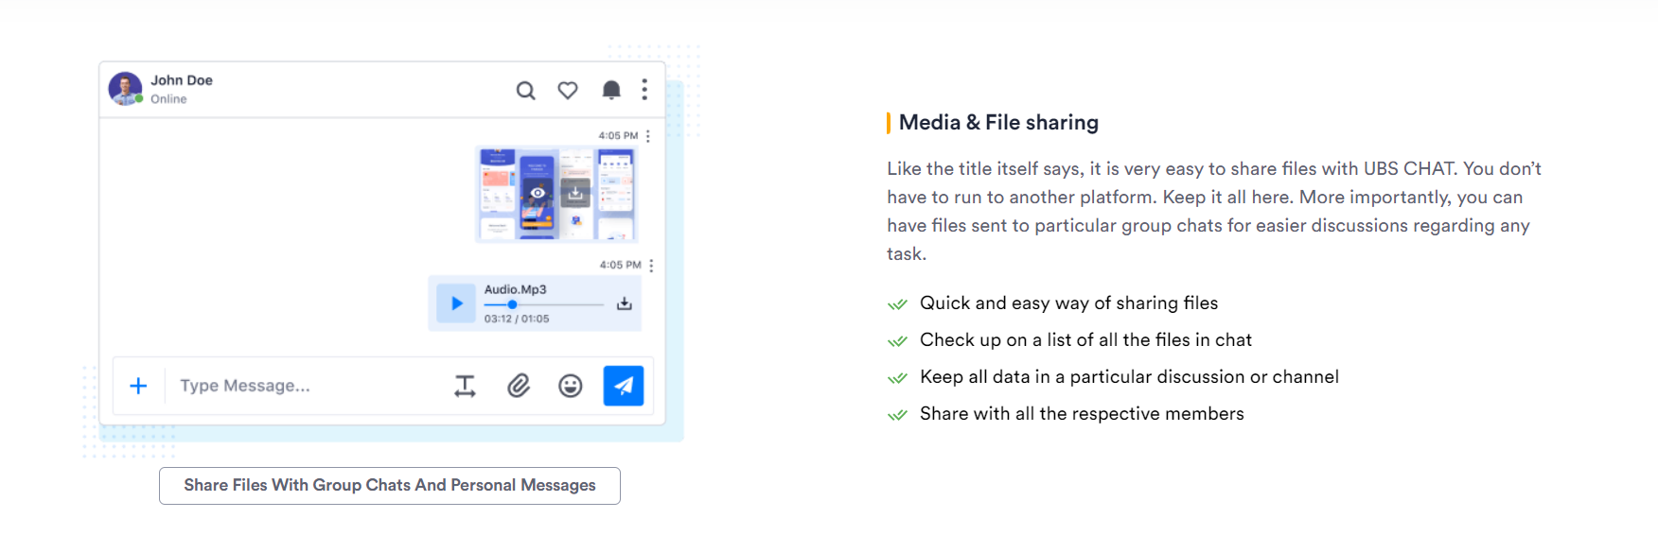The image size is (1658, 553).
Task: Click the 4:05 PM timestamp above audio
Action: [620, 266]
